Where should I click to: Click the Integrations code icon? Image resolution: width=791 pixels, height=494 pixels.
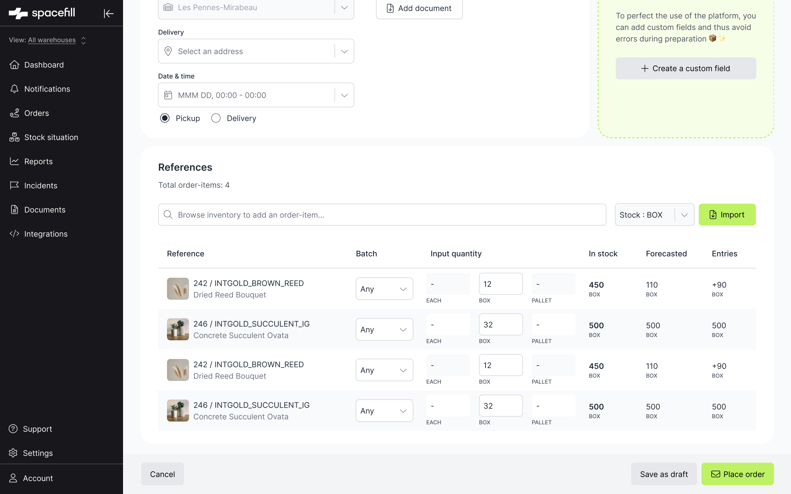point(14,234)
